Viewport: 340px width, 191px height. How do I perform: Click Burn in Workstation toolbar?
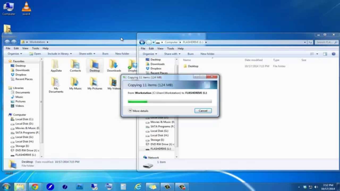point(105,54)
